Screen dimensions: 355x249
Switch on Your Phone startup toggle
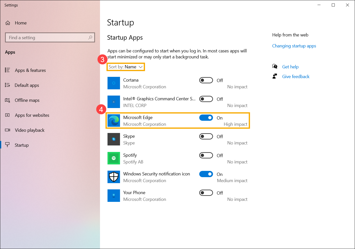[206, 193]
